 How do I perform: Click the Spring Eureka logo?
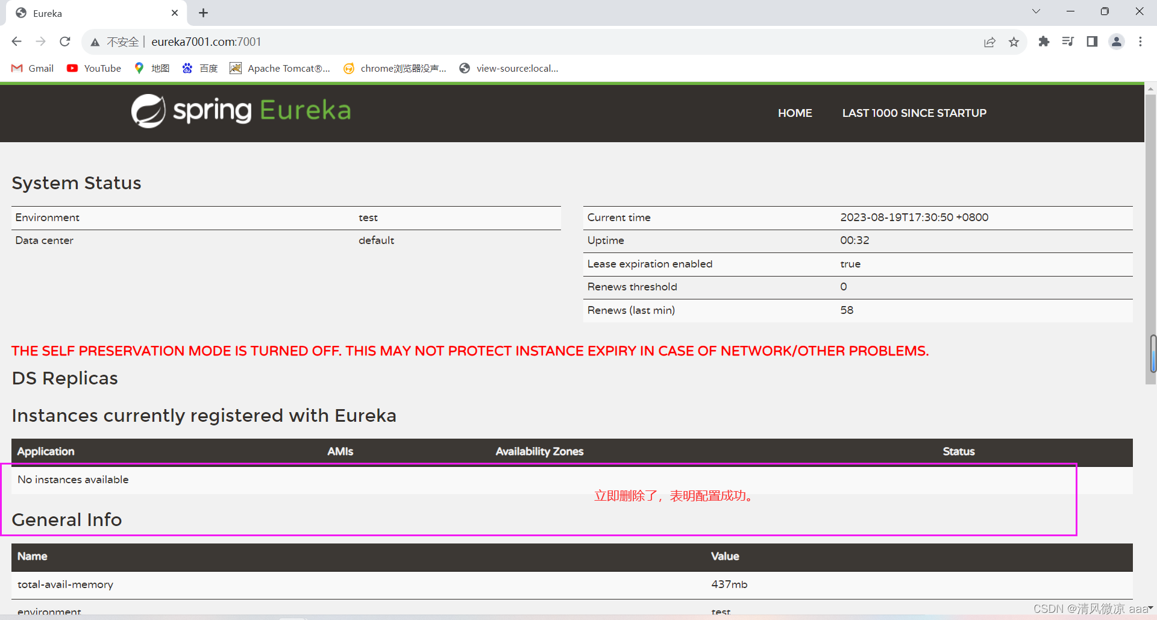coord(241,111)
